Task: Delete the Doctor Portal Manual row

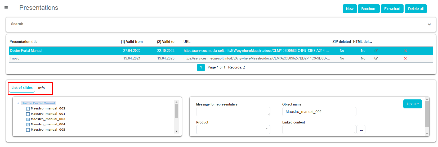Action: click(x=405, y=51)
